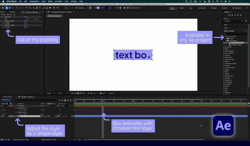This screenshot has width=250, height=146.
Task: Toggle the Auto-Open Panel checkbox
Action: click(x=128, y=8)
